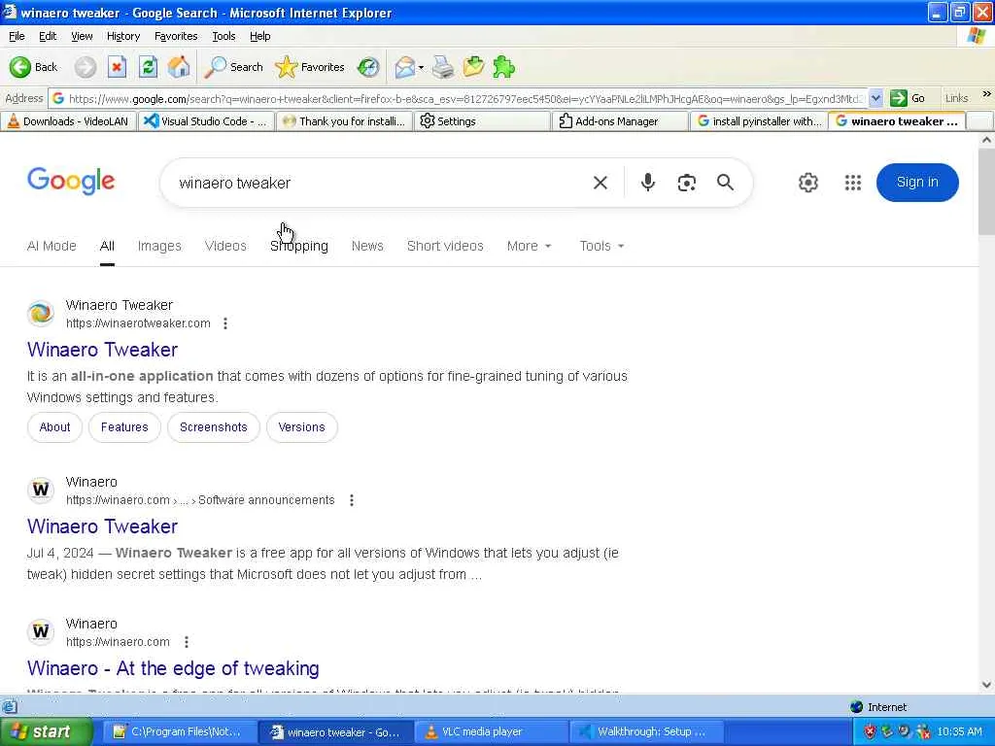Click the Google logo
The height and width of the screenshot is (746, 995).
(71, 182)
